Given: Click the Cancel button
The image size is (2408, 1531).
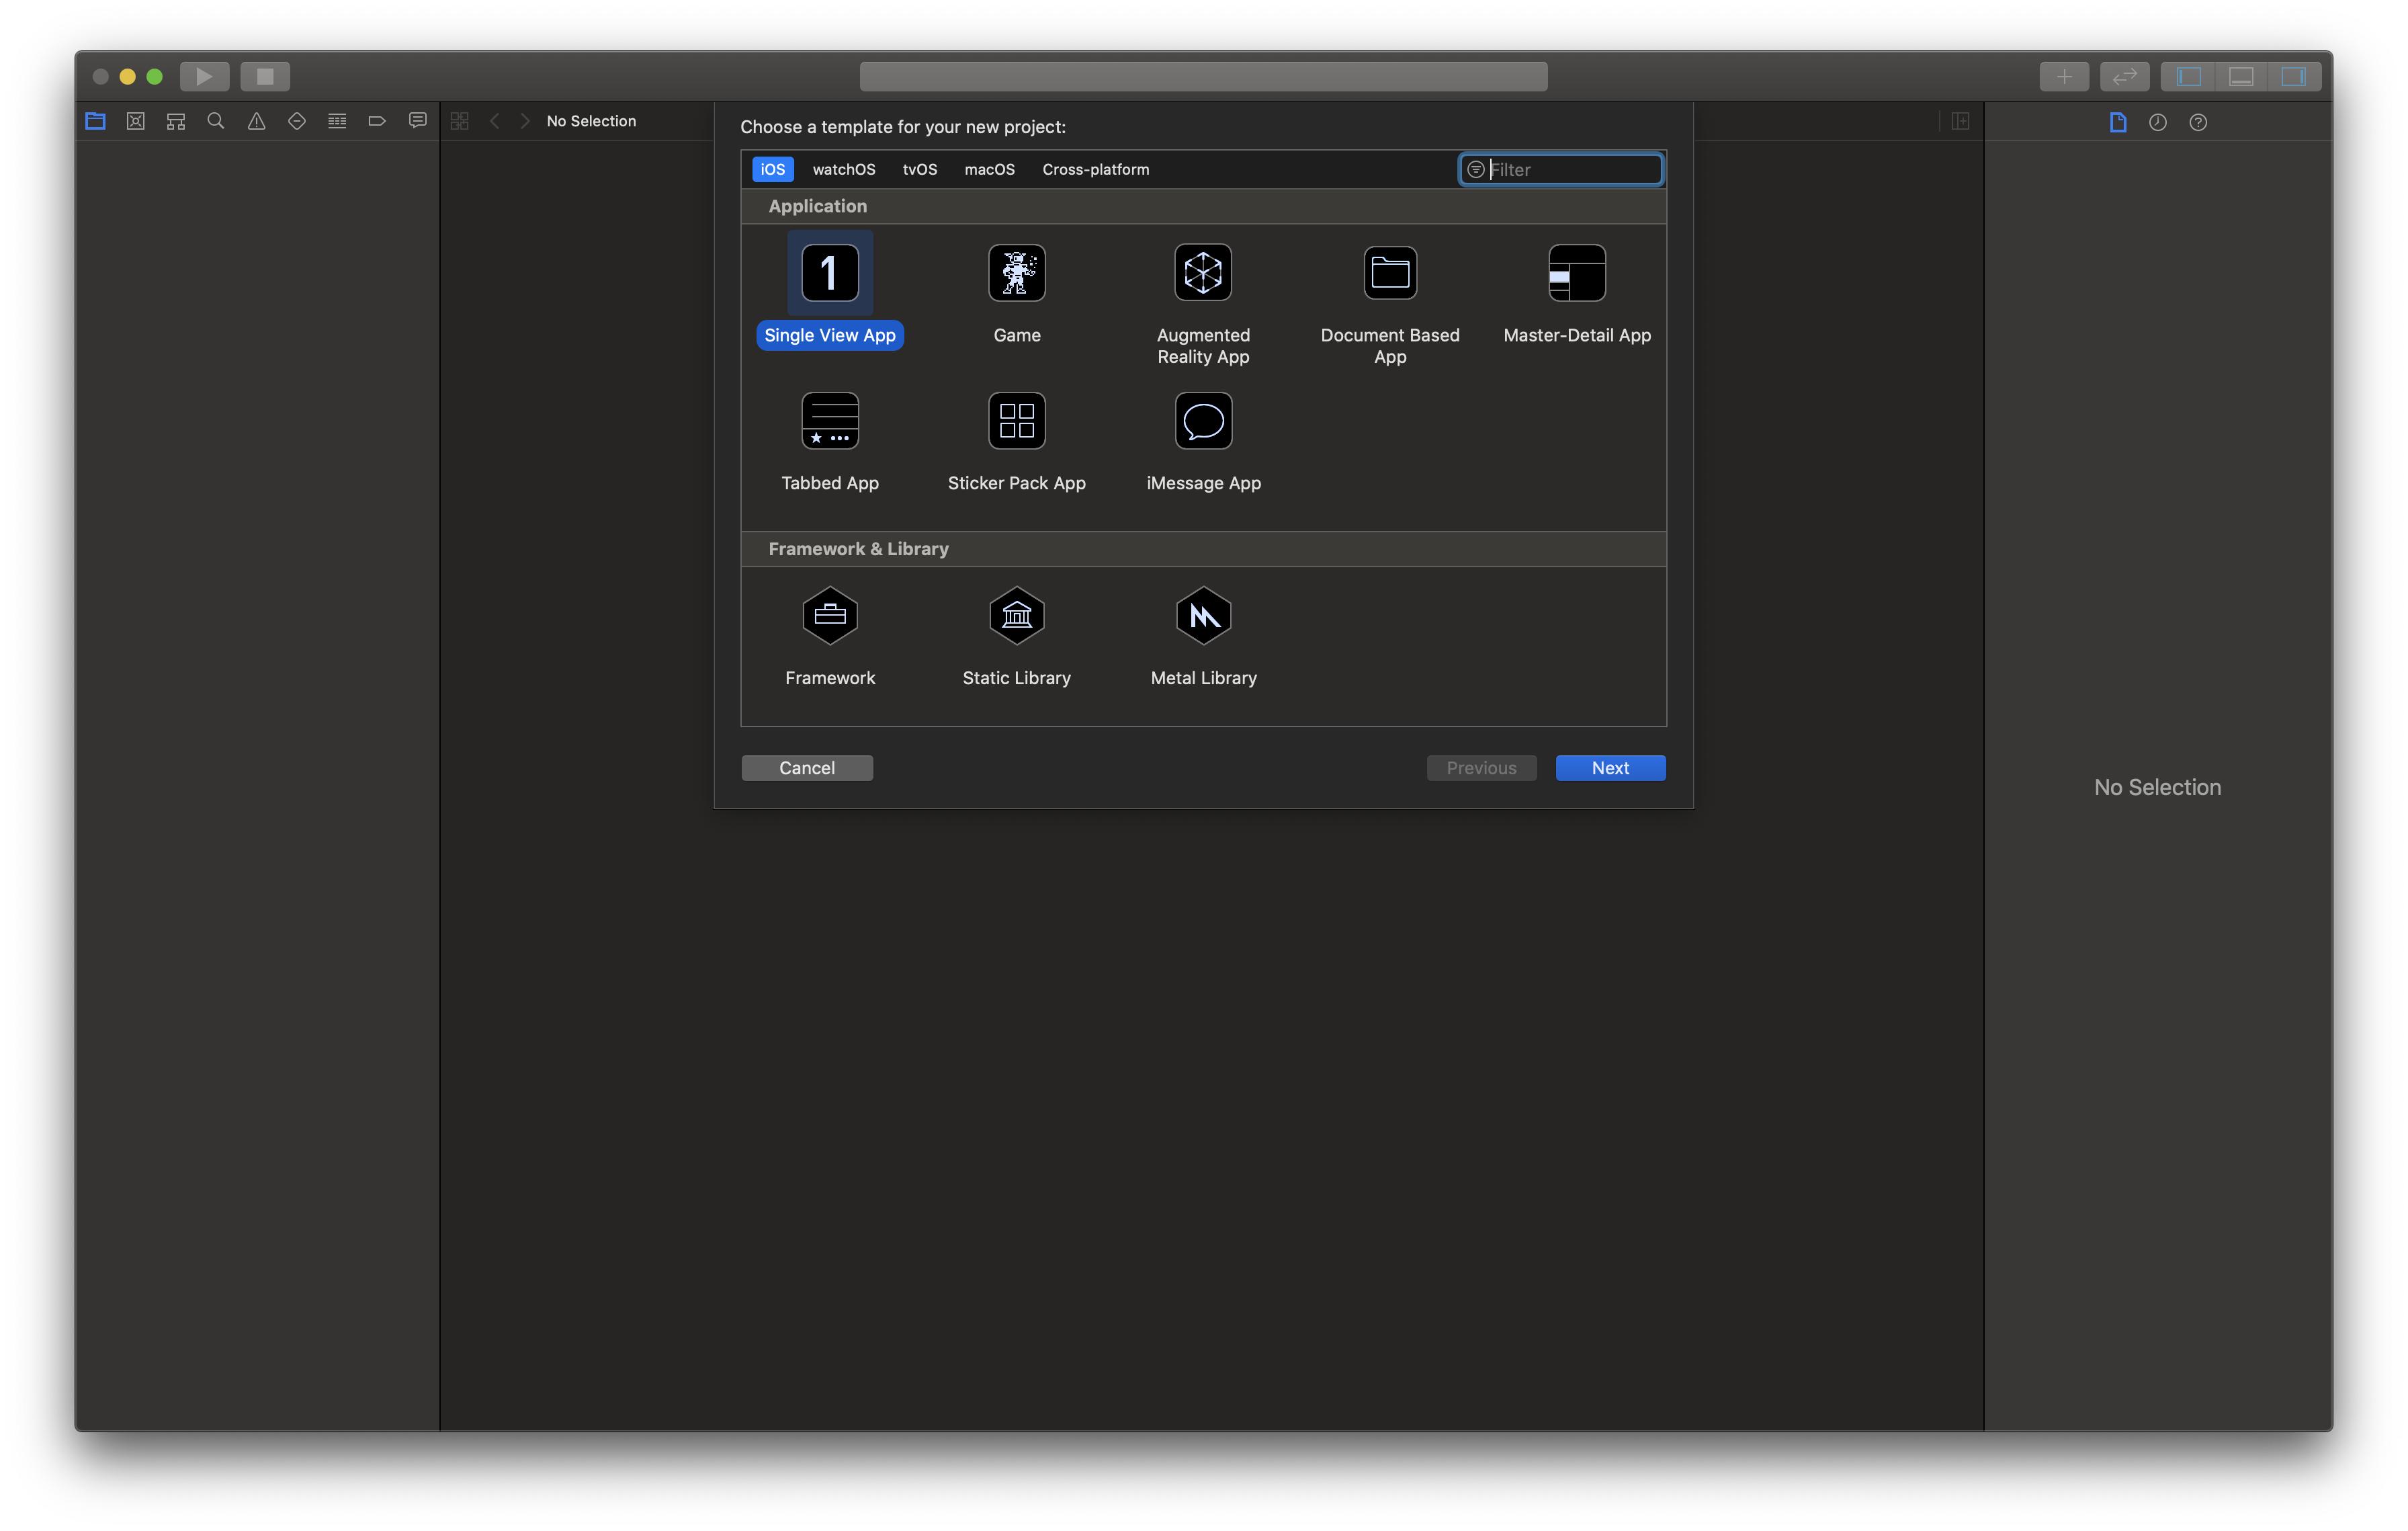Looking at the screenshot, I should coord(807,768).
